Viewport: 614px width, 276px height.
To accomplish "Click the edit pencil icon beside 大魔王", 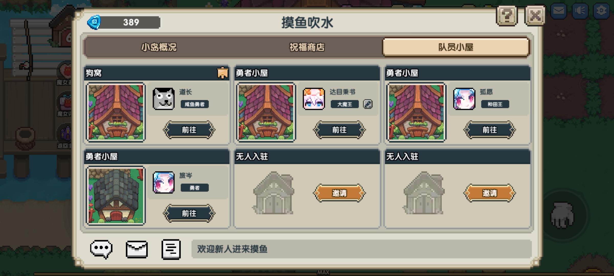I will point(368,104).
